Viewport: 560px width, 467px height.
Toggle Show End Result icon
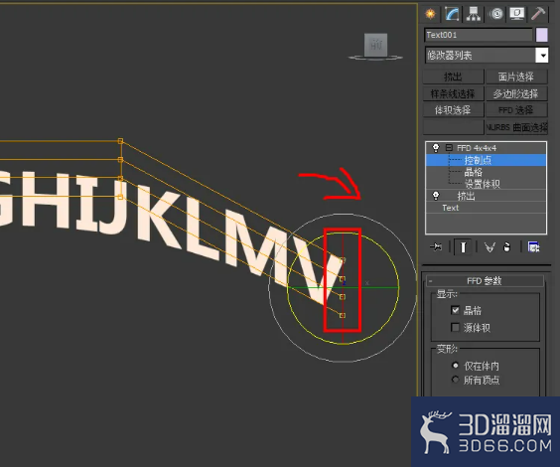pyautogui.click(x=463, y=246)
